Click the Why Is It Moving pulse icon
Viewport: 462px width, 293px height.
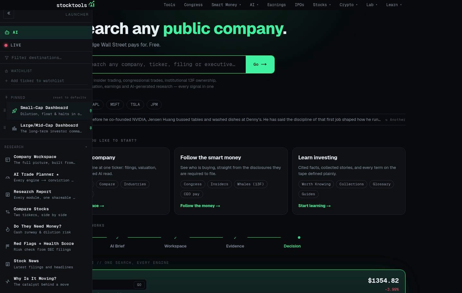tap(8, 281)
